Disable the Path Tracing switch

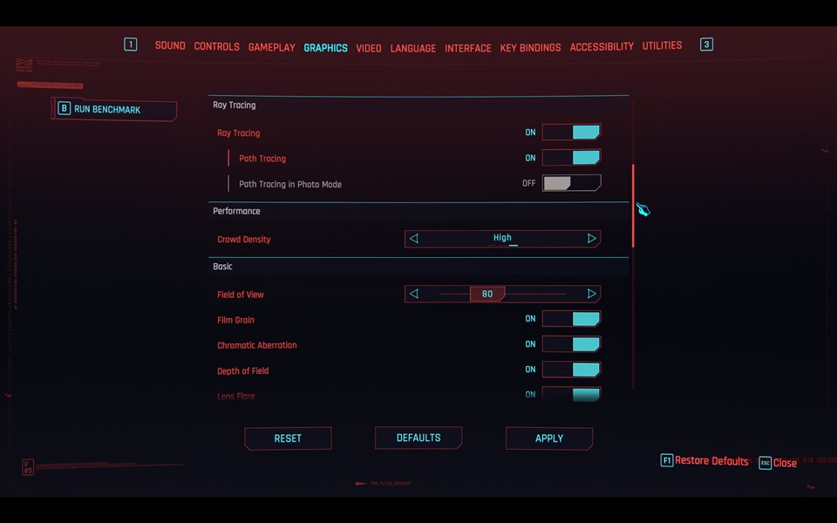(571, 159)
